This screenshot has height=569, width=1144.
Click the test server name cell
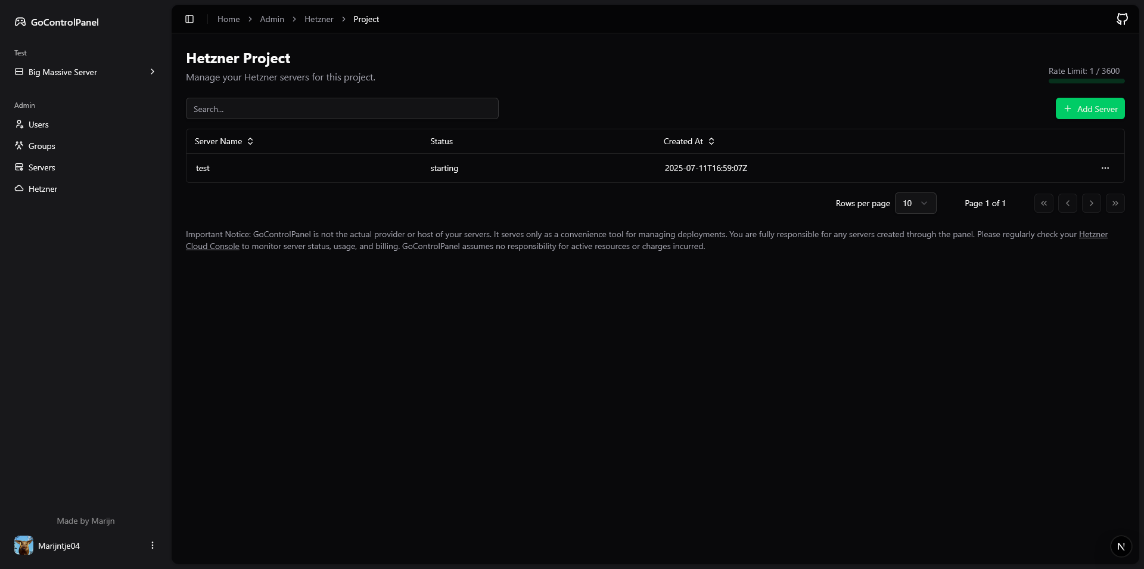click(203, 168)
